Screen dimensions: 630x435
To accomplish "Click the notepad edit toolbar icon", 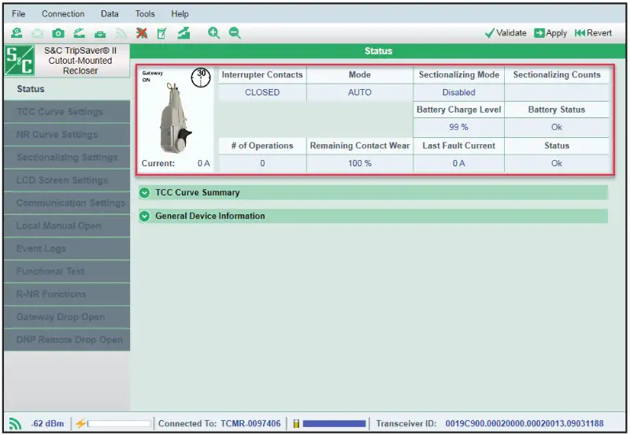I will pos(162,33).
